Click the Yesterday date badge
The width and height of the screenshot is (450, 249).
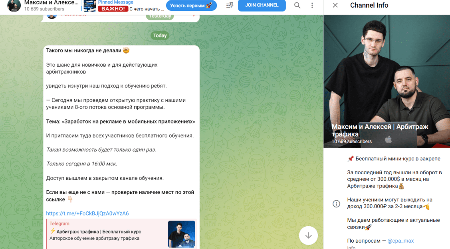[x=160, y=16]
